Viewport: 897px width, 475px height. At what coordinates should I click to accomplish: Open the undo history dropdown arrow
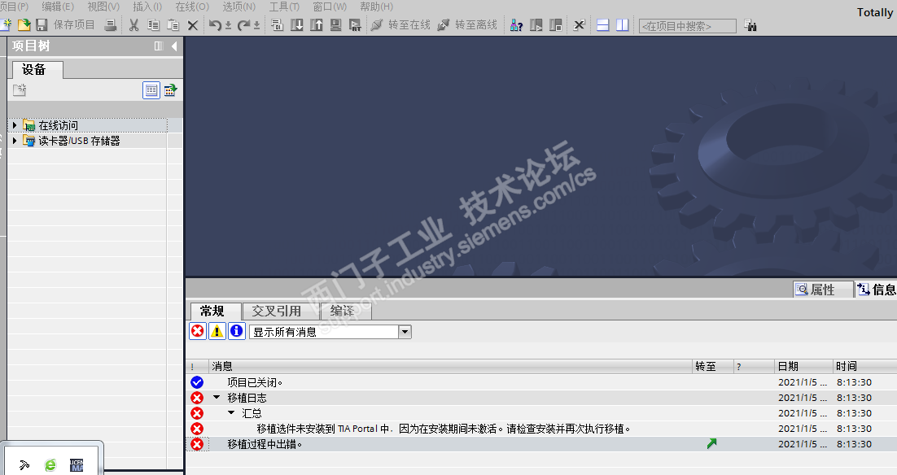228,25
